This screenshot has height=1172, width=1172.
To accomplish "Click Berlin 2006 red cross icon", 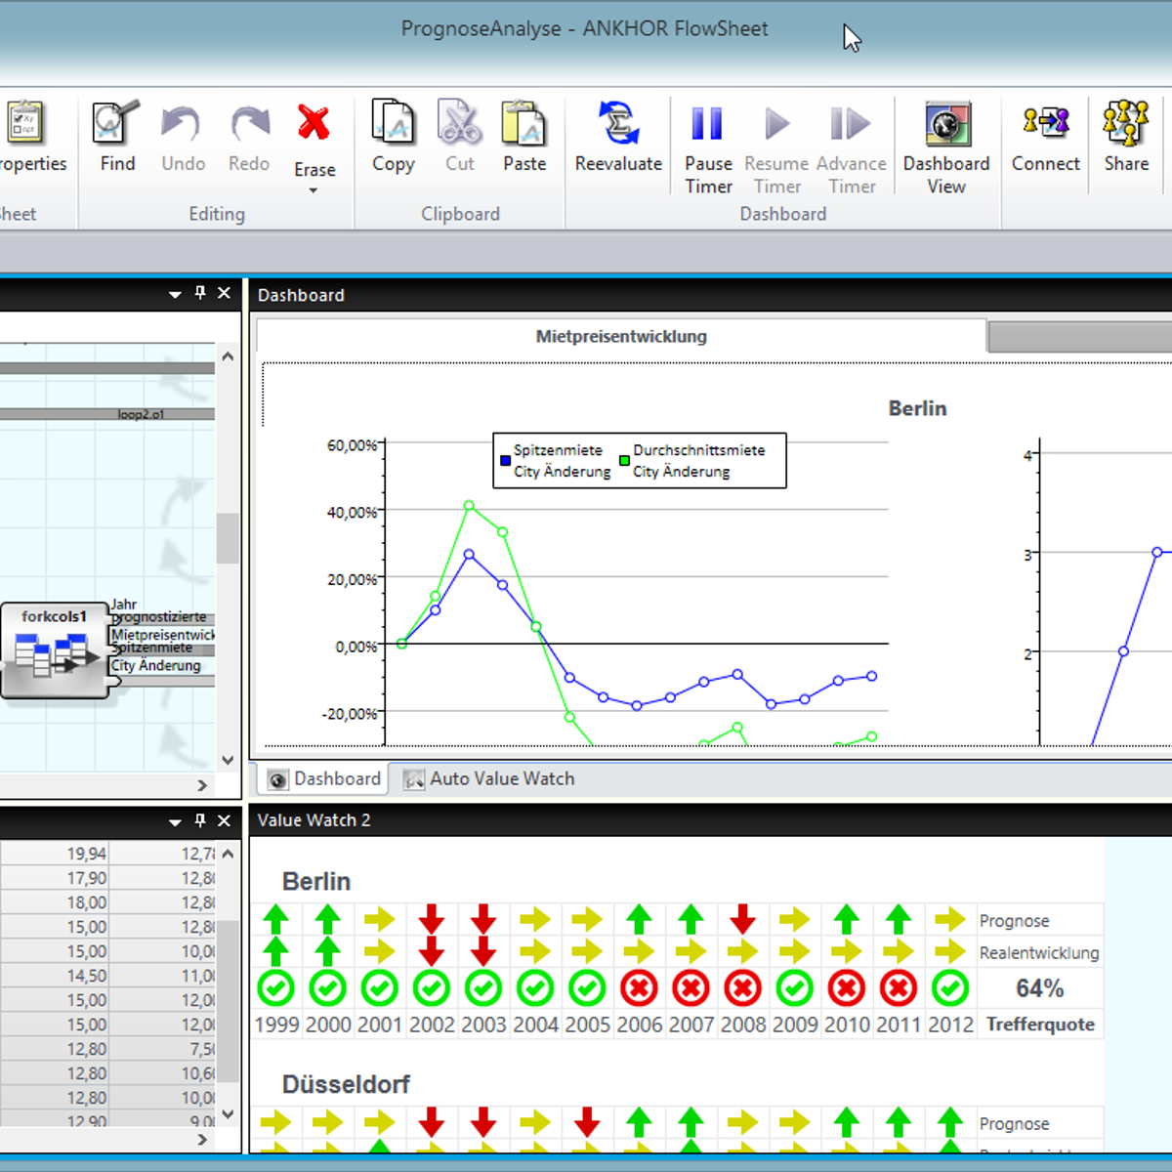I will tap(639, 988).
